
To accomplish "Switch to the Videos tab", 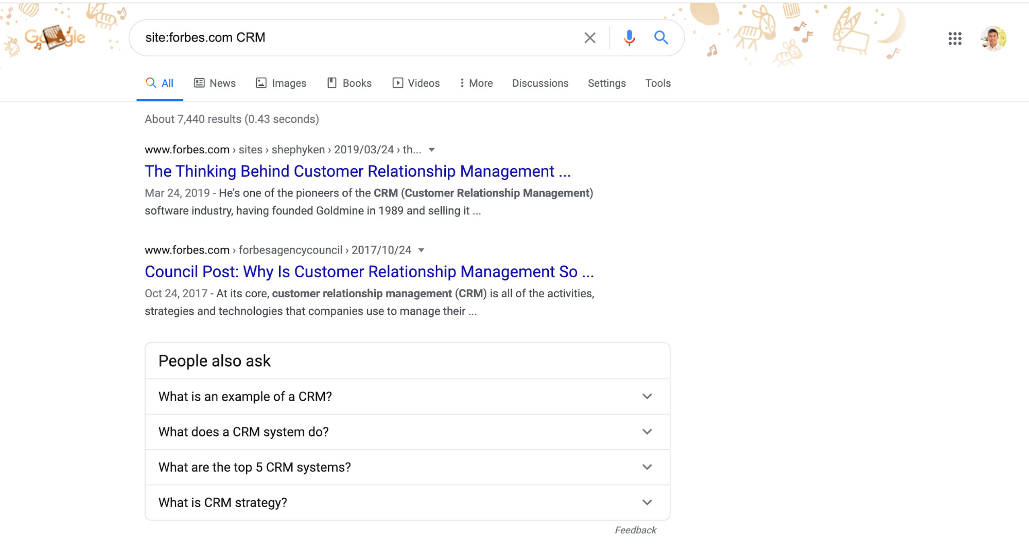I will click(x=416, y=83).
